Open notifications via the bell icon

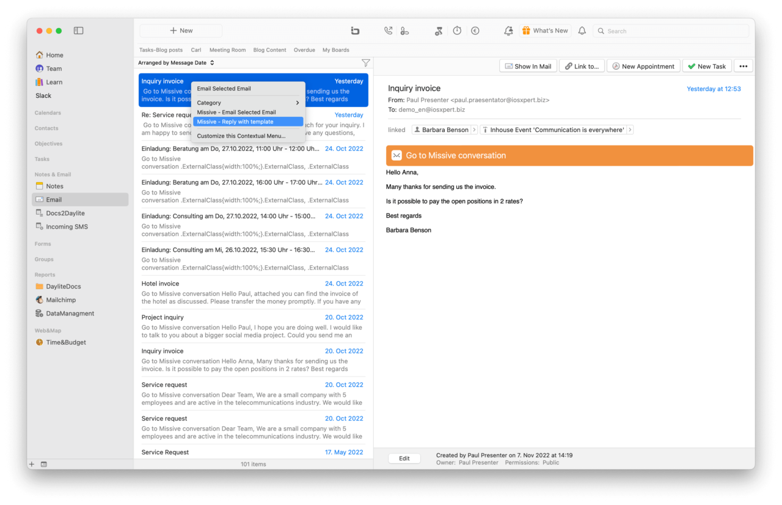point(582,30)
